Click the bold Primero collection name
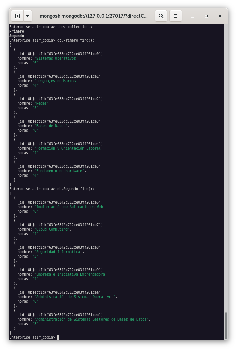The image size is (237, 350). (17, 32)
